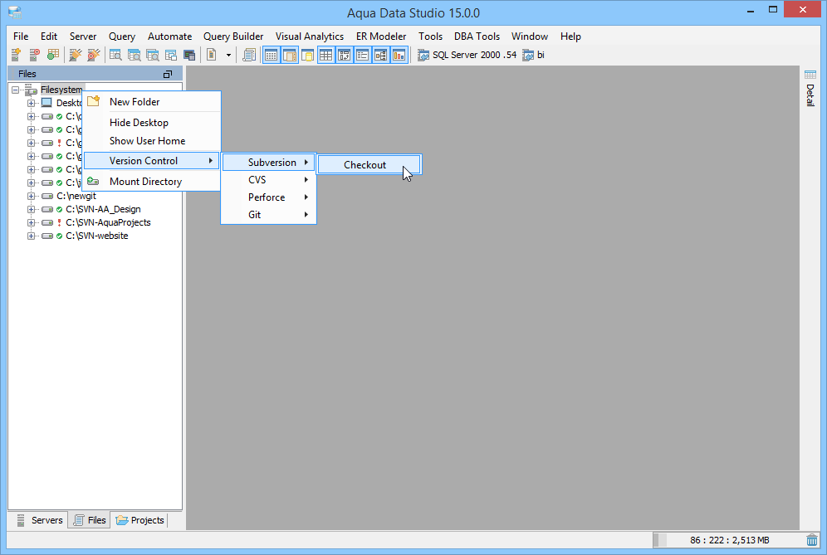
Task: Select the C:\SVN-website tree row
Action: (x=96, y=236)
